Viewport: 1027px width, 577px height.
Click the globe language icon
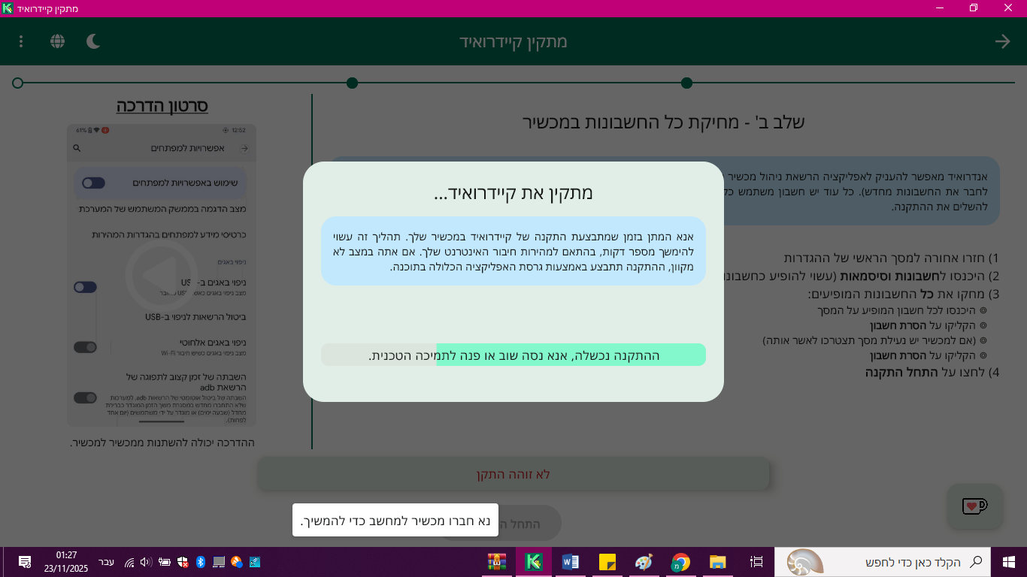pyautogui.click(x=57, y=41)
